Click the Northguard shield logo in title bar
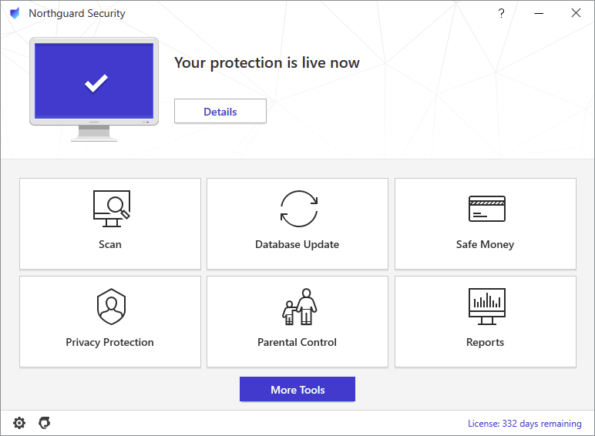 (15, 13)
